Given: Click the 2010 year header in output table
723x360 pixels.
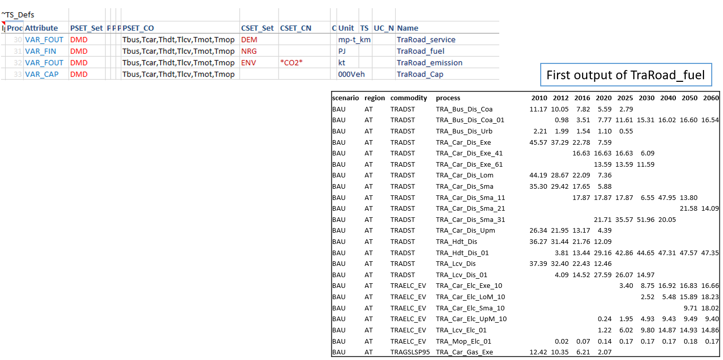Looking at the screenshot, I should coord(539,98).
